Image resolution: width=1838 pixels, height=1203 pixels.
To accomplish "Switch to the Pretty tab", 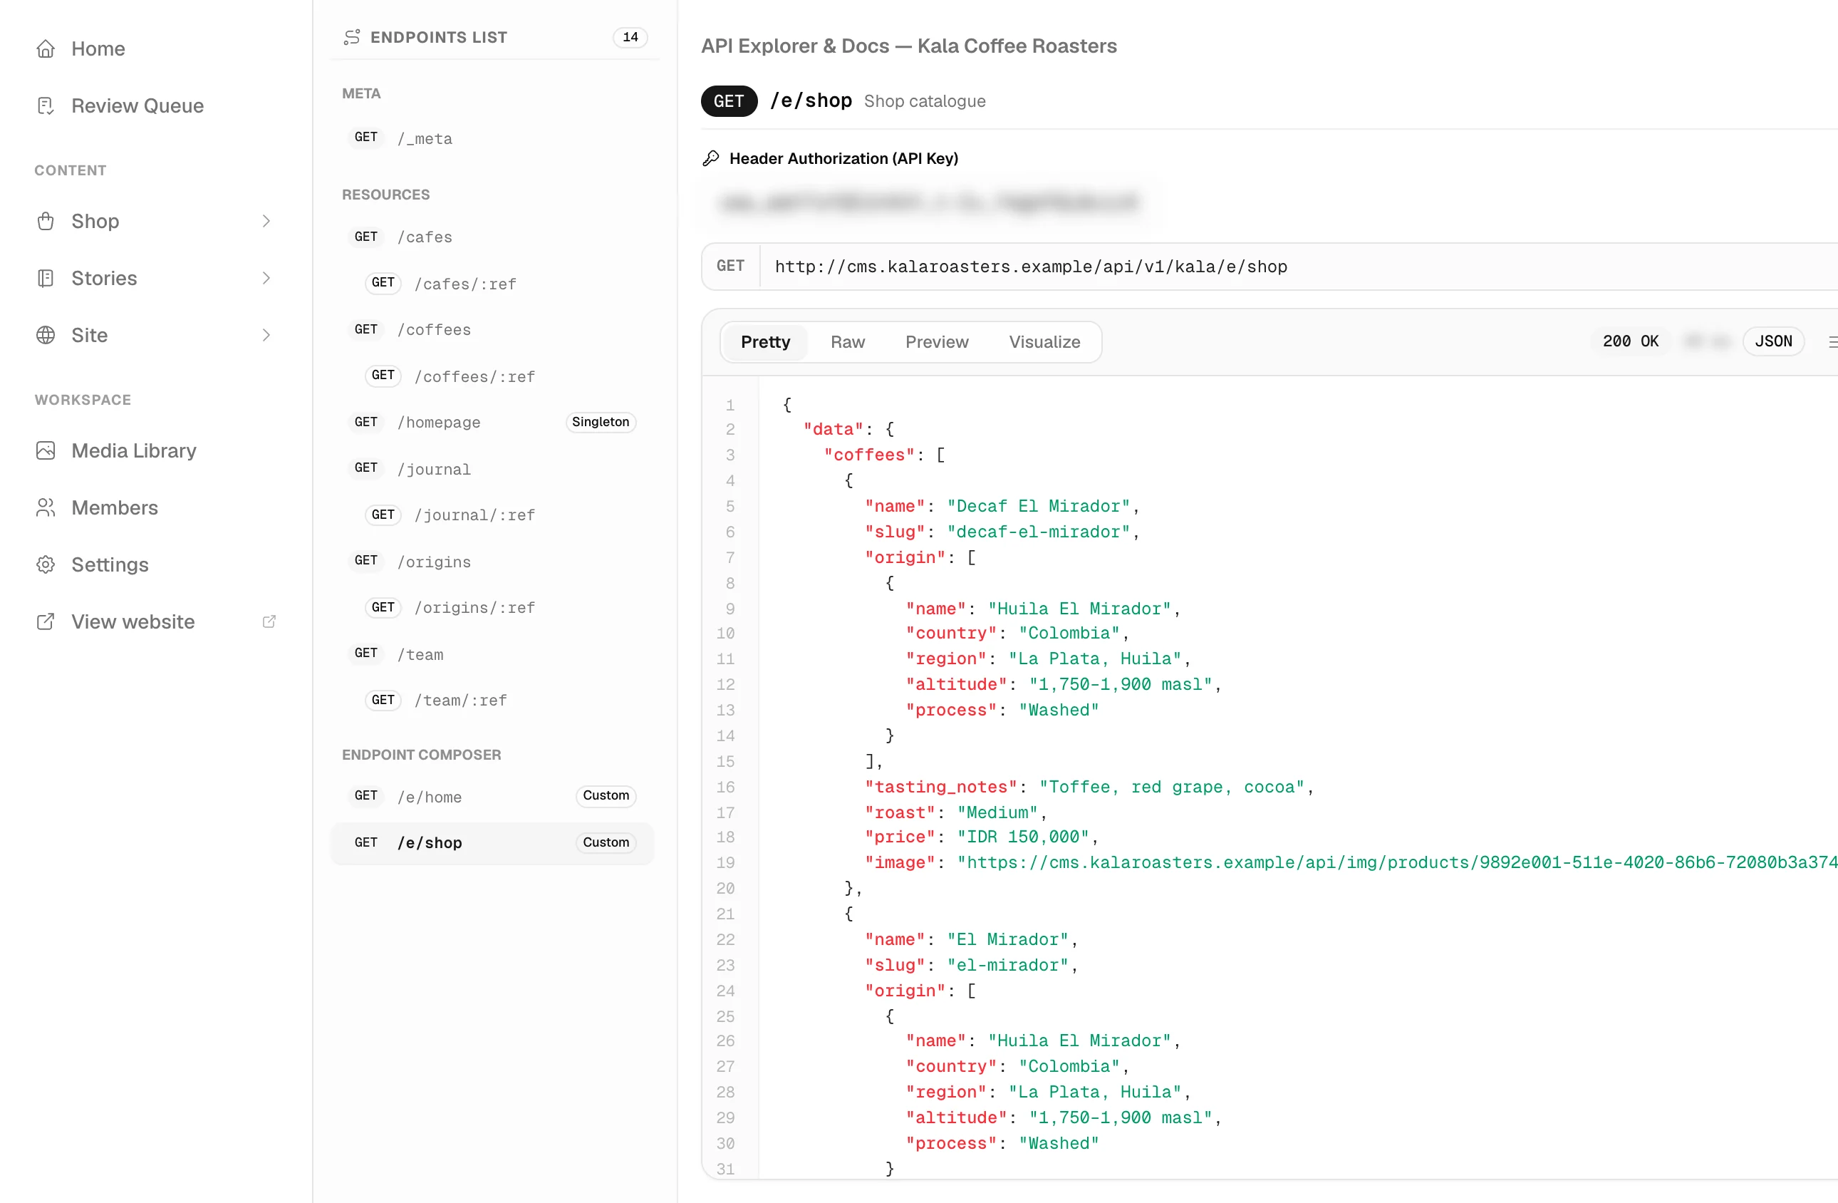I will [x=765, y=342].
